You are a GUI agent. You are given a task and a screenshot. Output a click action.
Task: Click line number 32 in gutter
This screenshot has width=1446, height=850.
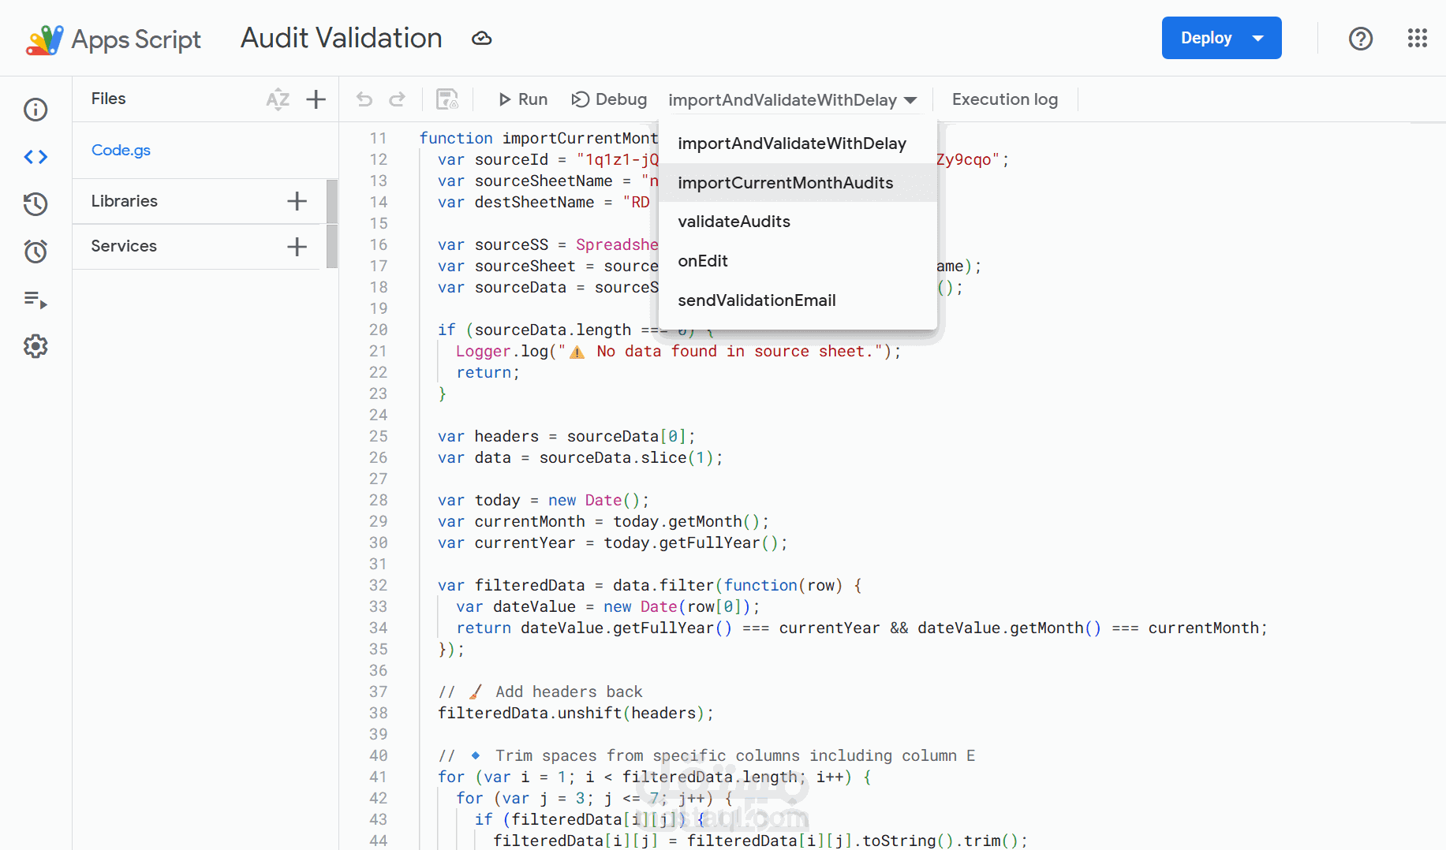pyautogui.click(x=379, y=585)
